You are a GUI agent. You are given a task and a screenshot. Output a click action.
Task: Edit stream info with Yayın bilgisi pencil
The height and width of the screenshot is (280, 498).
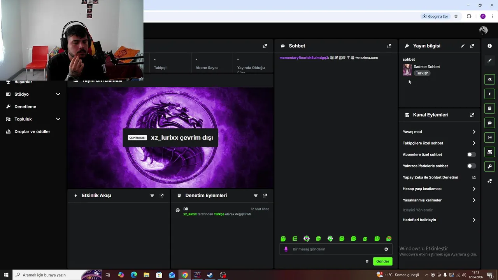[463, 46]
